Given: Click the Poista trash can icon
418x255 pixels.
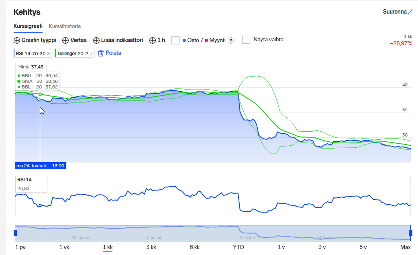Looking at the screenshot, I should [x=101, y=53].
